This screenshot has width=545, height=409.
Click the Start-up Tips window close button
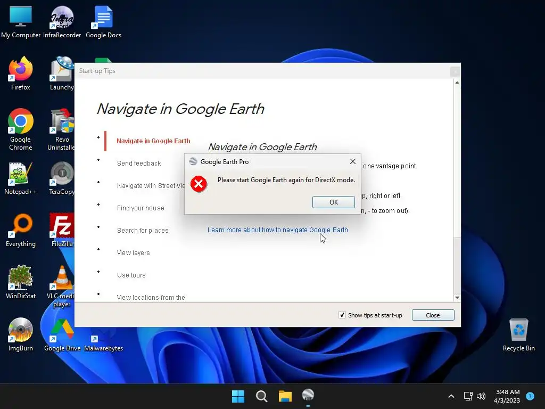(x=455, y=72)
